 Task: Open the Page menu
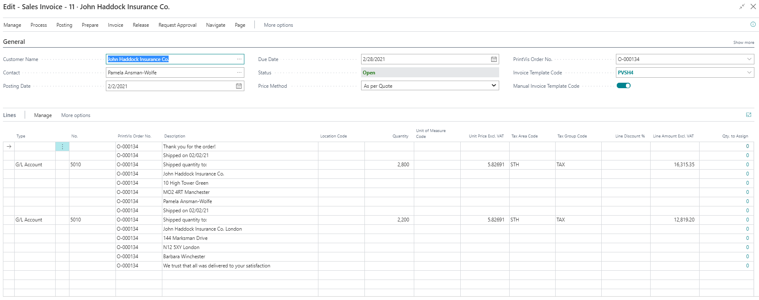point(240,25)
